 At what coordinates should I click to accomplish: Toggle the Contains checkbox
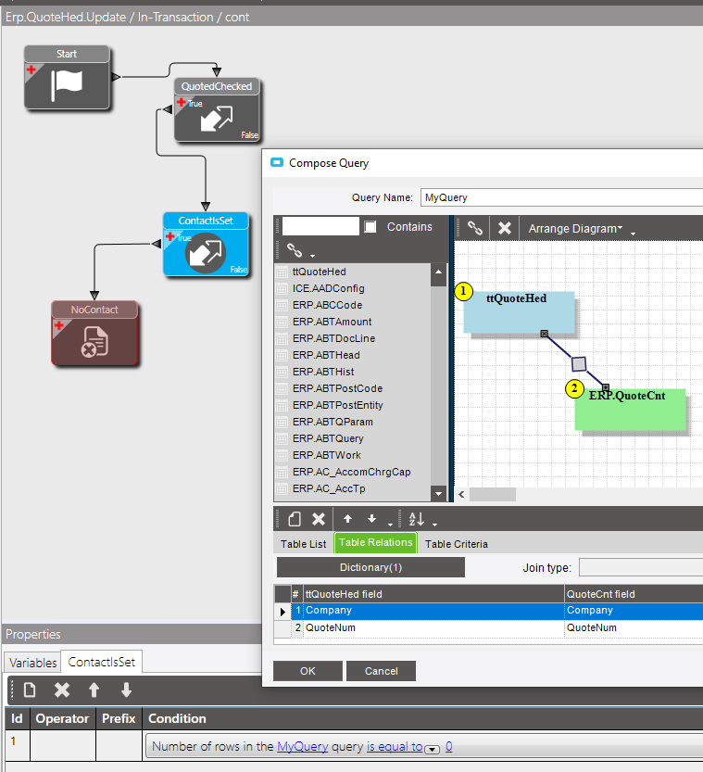click(370, 226)
